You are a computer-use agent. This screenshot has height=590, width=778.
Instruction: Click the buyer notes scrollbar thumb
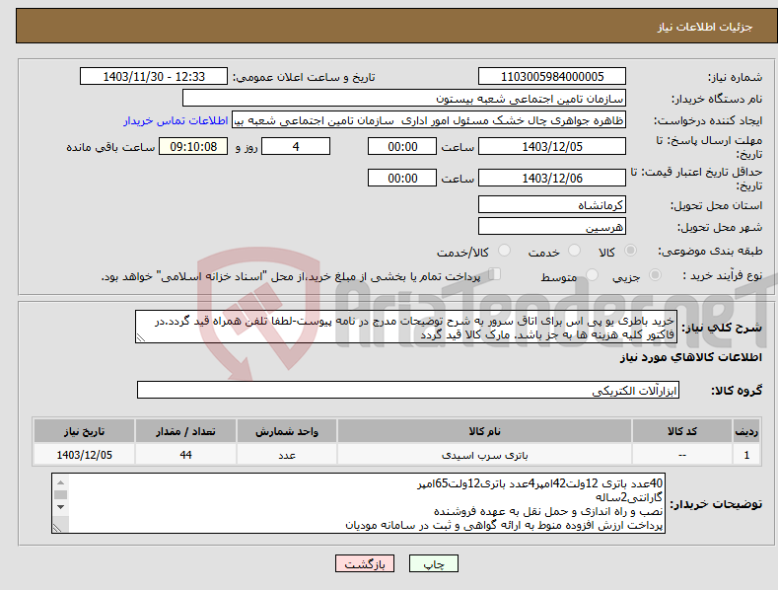tap(60, 494)
